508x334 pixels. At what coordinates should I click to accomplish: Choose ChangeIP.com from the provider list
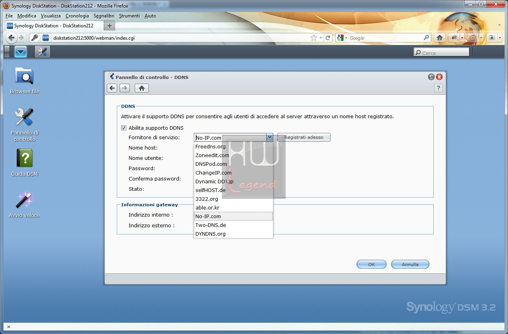pos(234,173)
